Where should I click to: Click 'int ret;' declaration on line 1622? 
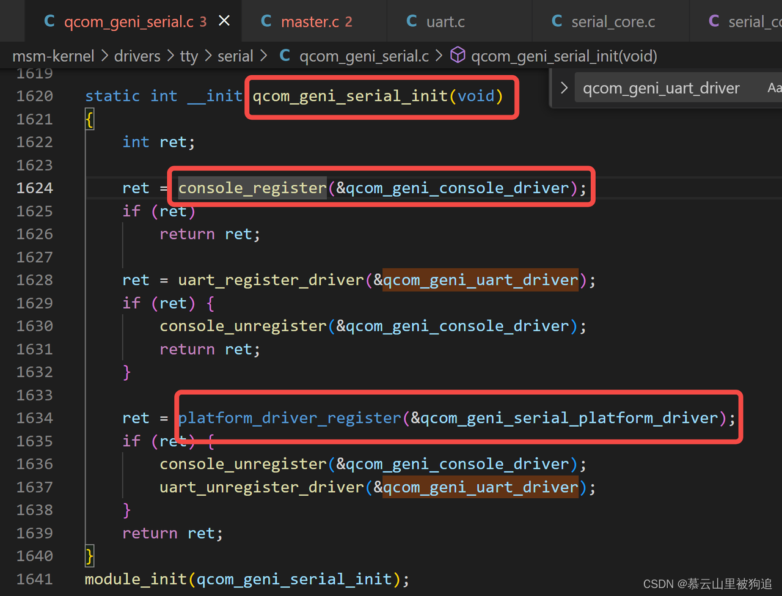(159, 142)
